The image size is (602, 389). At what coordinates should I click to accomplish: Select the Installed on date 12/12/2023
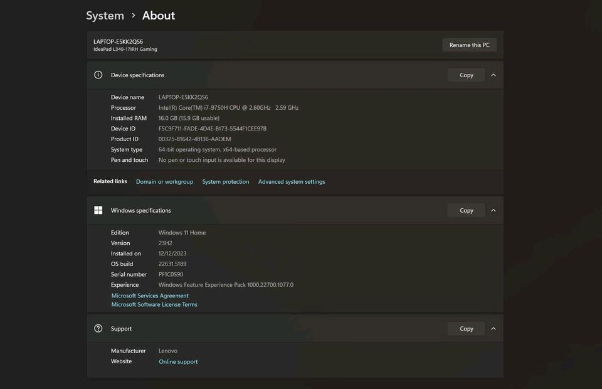(x=172, y=253)
